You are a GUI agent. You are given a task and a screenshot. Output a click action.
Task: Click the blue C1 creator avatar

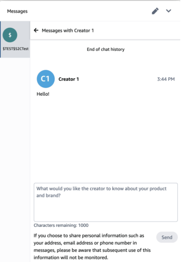[45, 79]
